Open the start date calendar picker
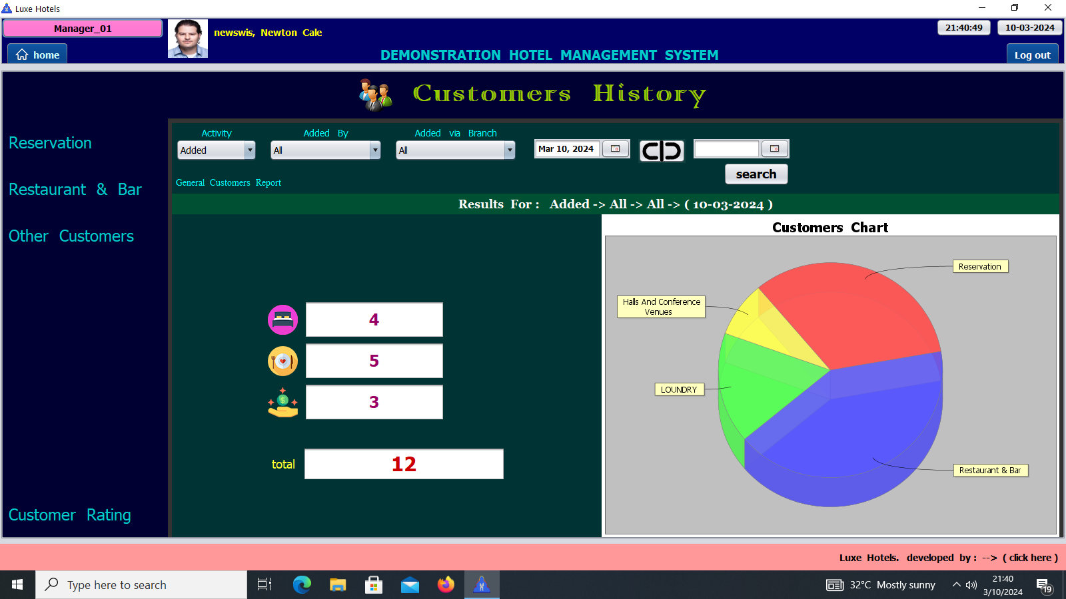Viewport: 1066px width, 599px height. pos(616,149)
